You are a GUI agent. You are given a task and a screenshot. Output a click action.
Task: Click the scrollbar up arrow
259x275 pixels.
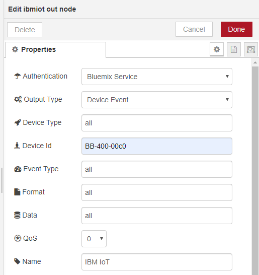tap(255, 62)
